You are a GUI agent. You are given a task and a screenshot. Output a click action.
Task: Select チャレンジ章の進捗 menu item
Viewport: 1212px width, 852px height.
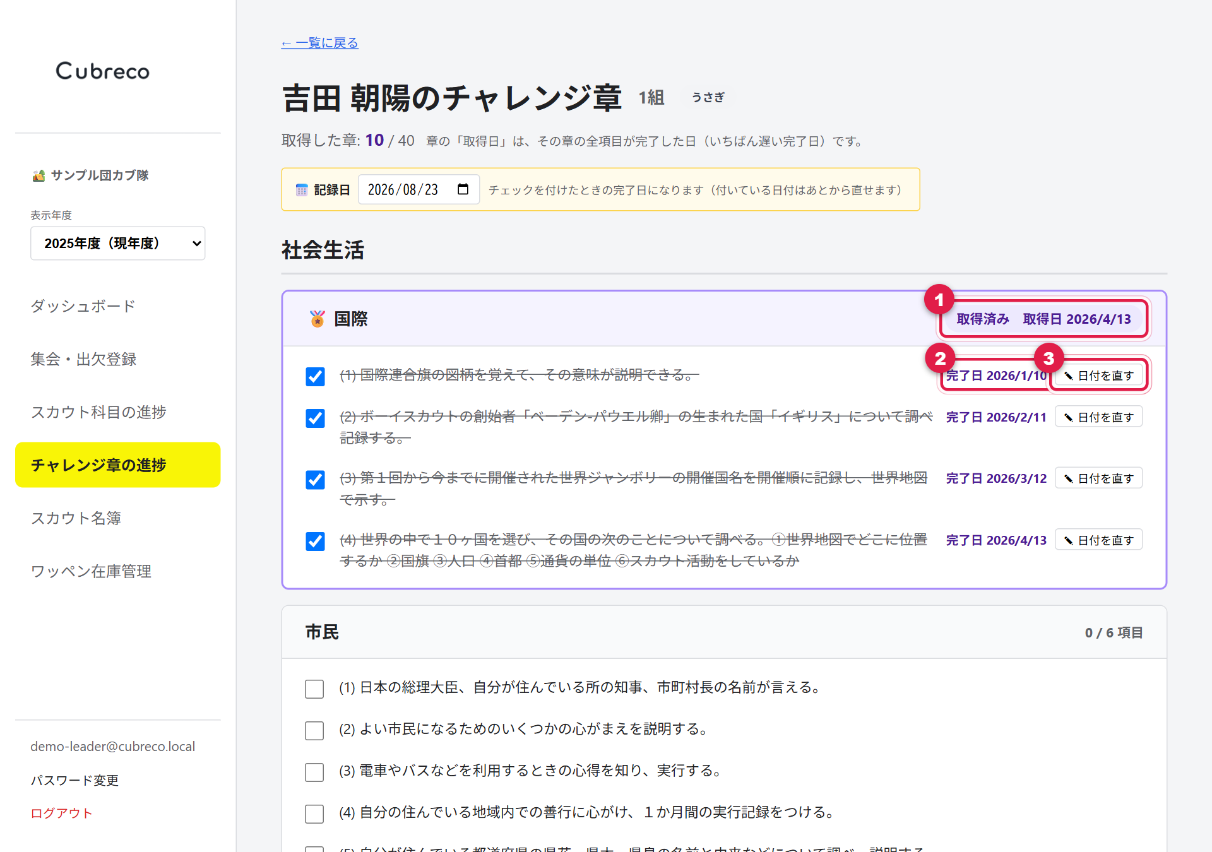point(118,465)
